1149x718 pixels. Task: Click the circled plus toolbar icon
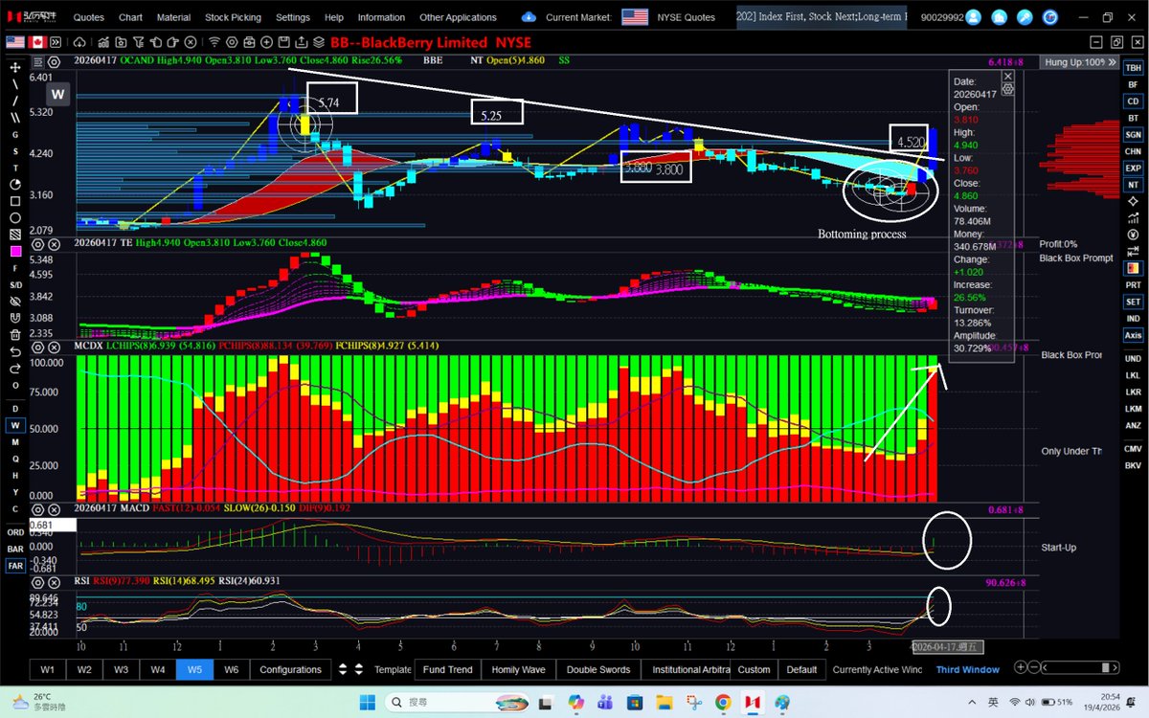click(x=266, y=42)
